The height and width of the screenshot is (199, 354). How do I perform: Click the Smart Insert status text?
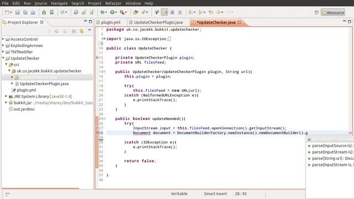tap(215, 194)
